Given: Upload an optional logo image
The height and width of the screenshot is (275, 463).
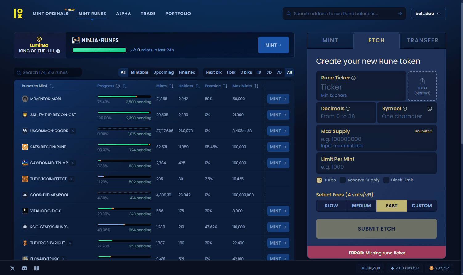Looking at the screenshot, I should (422, 86).
